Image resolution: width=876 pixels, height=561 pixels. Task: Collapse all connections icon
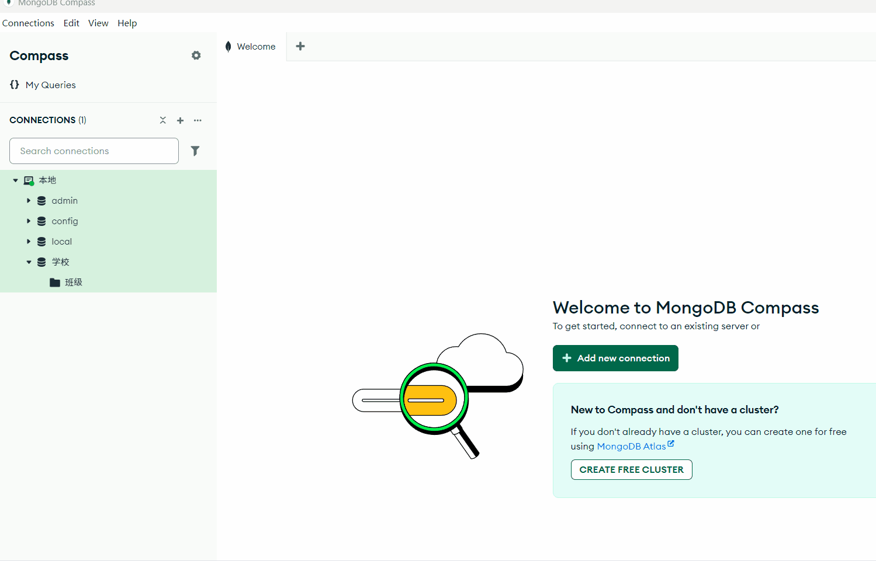click(163, 120)
